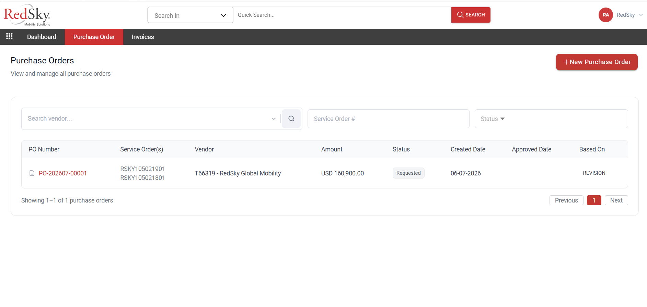Go to the Previous page
The image size is (647, 307).
[566, 200]
